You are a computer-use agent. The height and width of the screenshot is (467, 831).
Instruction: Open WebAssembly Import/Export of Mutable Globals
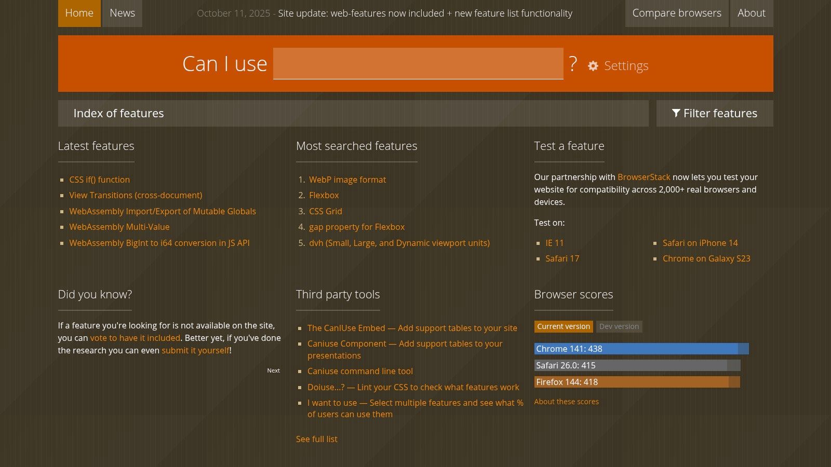click(x=163, y=211)
